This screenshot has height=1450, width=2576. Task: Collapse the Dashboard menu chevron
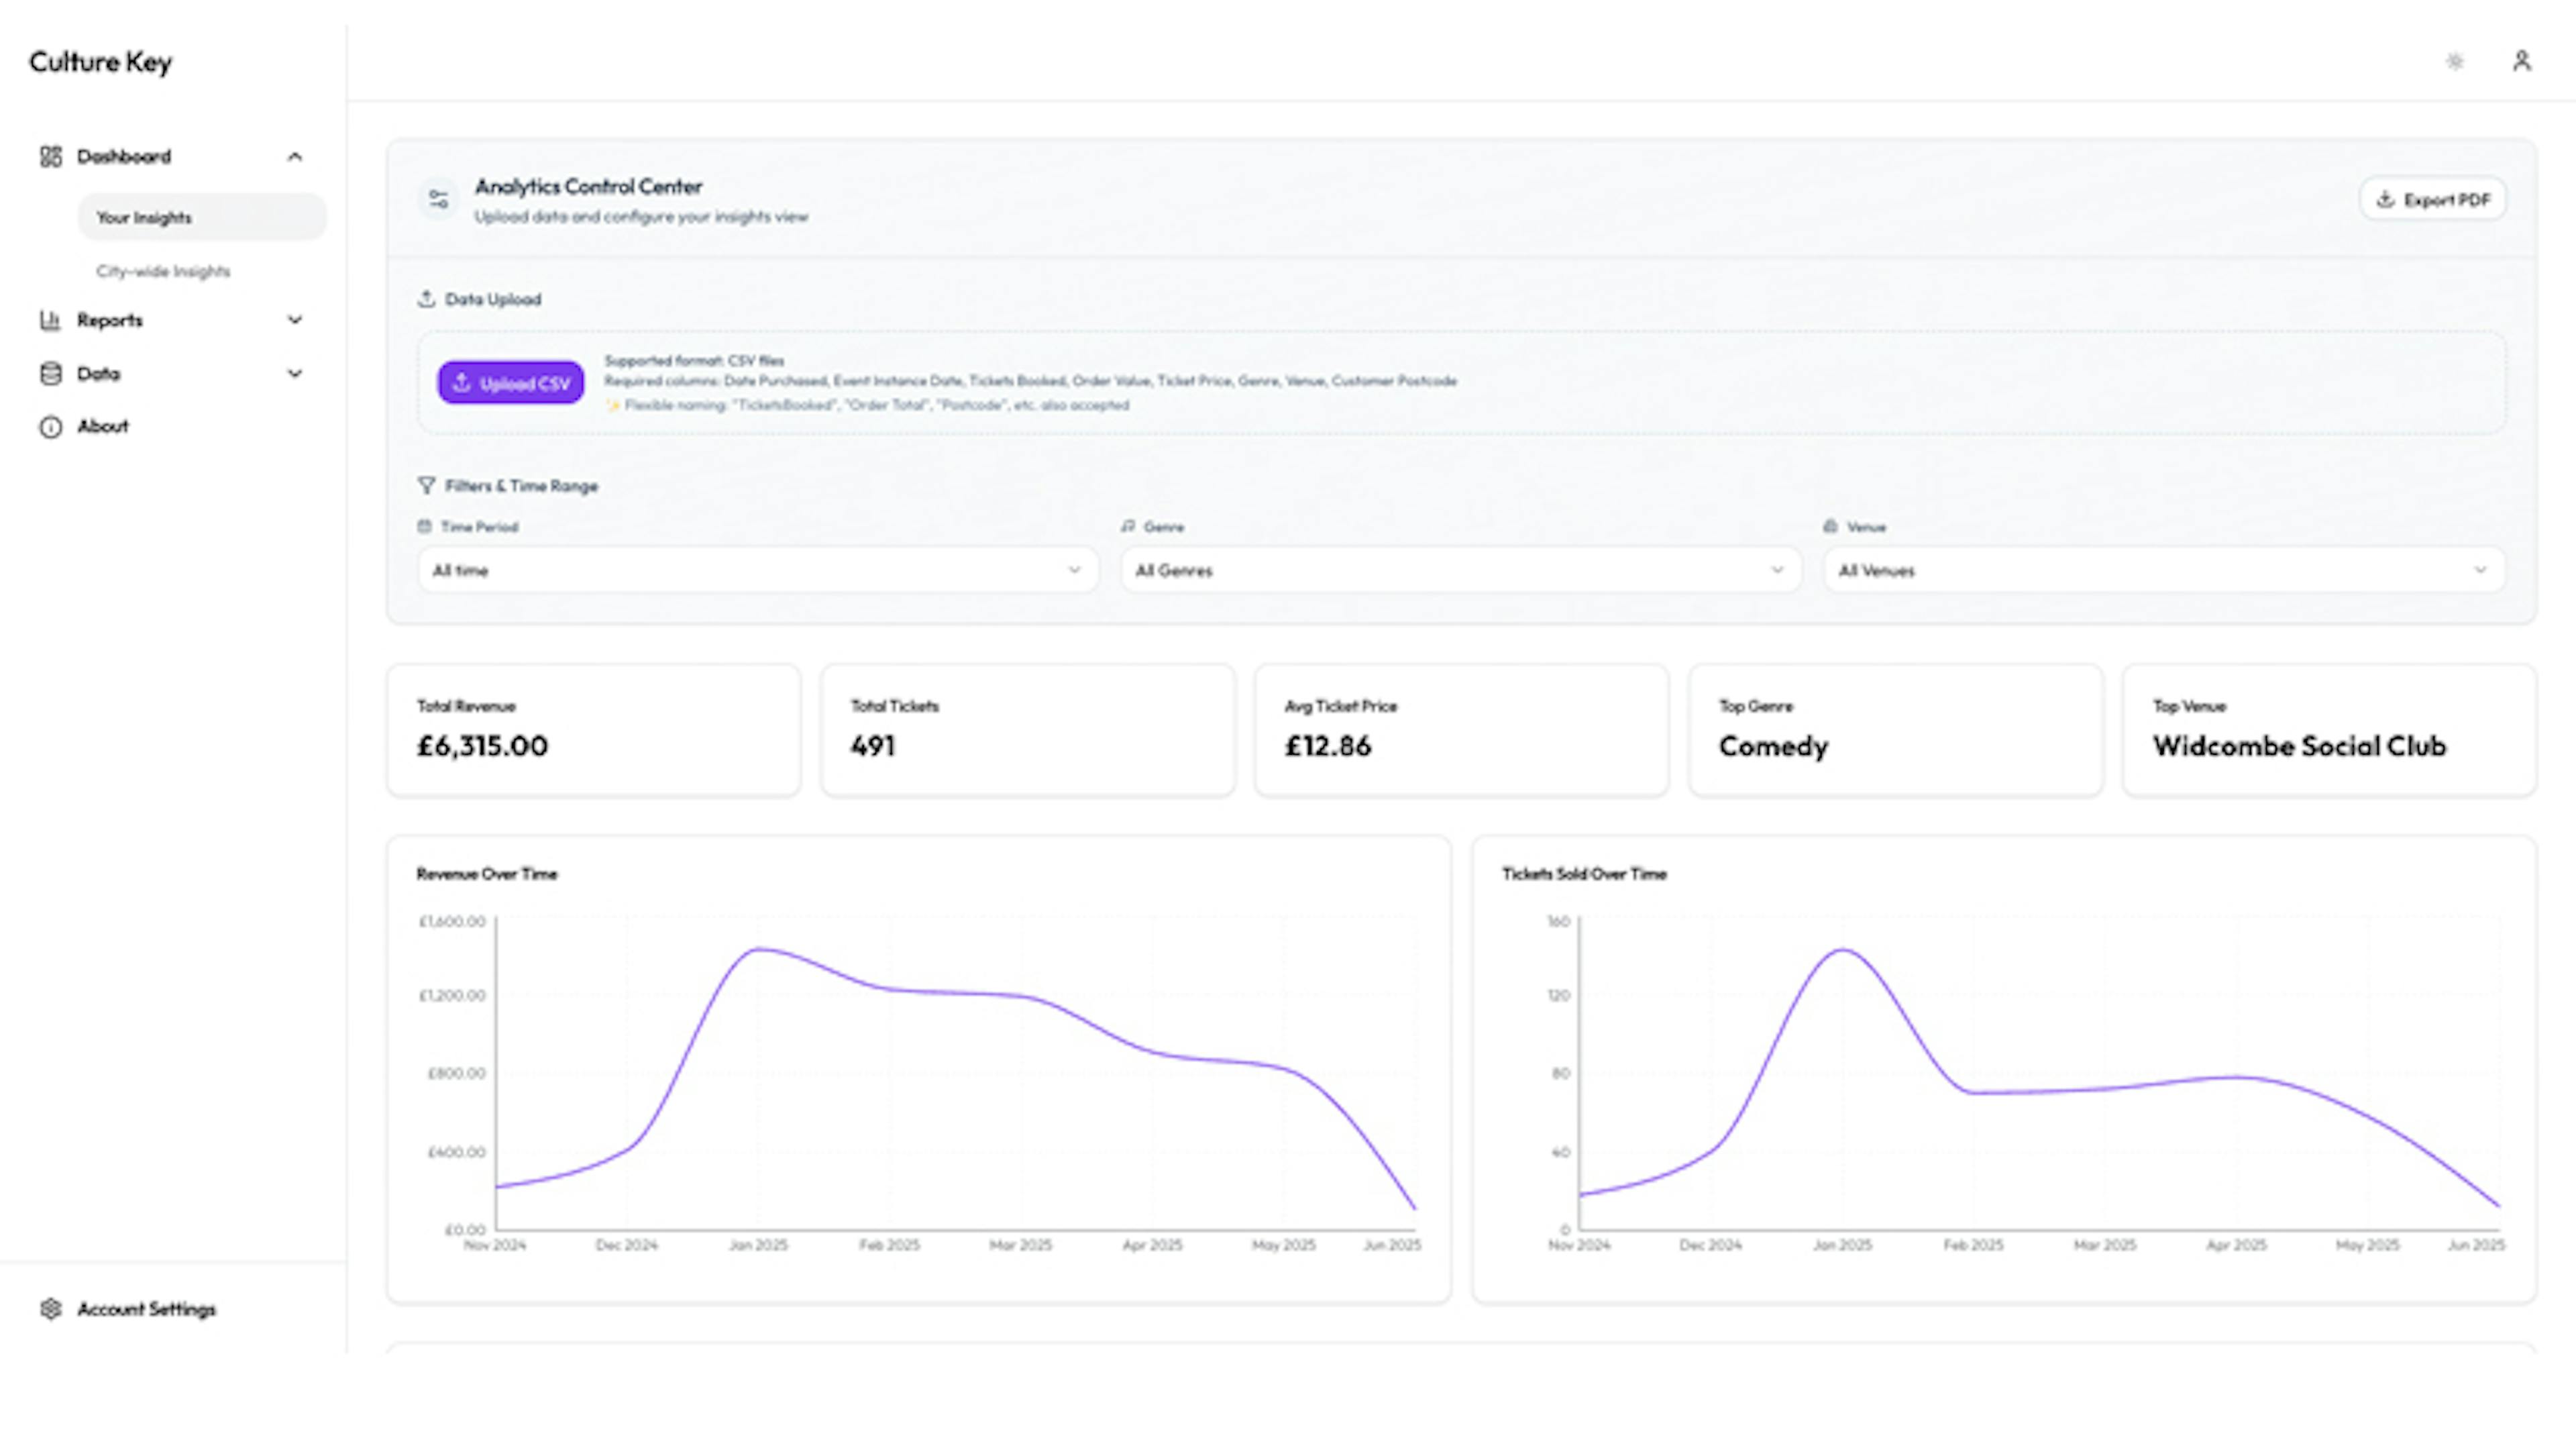click(x=295, y=157)
